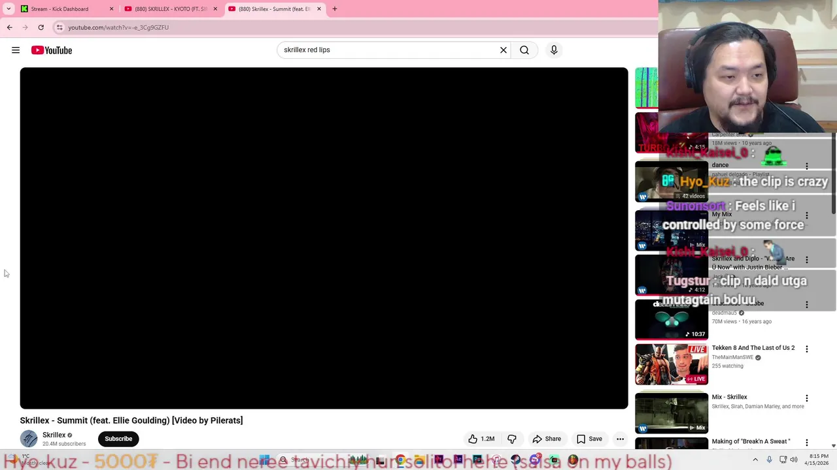Open 'Tekken 8 And The Last of Us 2' title
The height and width of the screenshot is (470, 837).
click(x=753, y=348)
